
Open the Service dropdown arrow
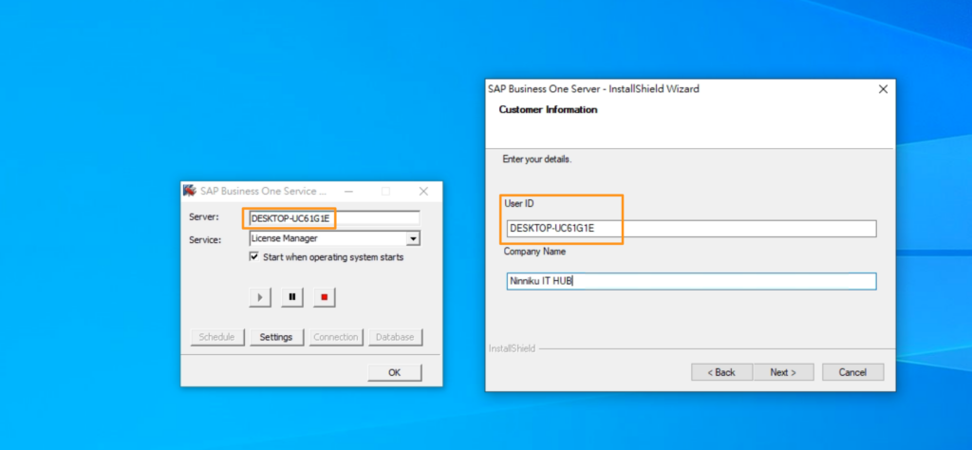pos(413,238)
